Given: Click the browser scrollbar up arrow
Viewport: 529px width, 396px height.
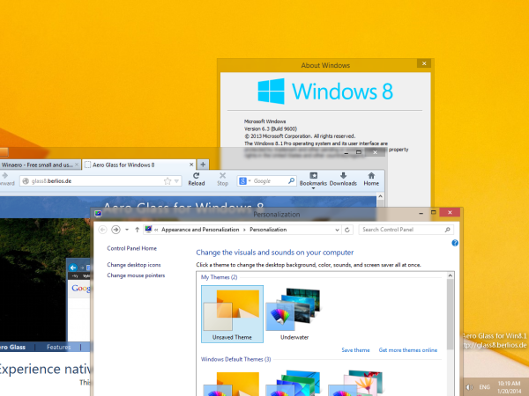Looking at the screenshot, I should pyautogui.click(x=380, y=196).
